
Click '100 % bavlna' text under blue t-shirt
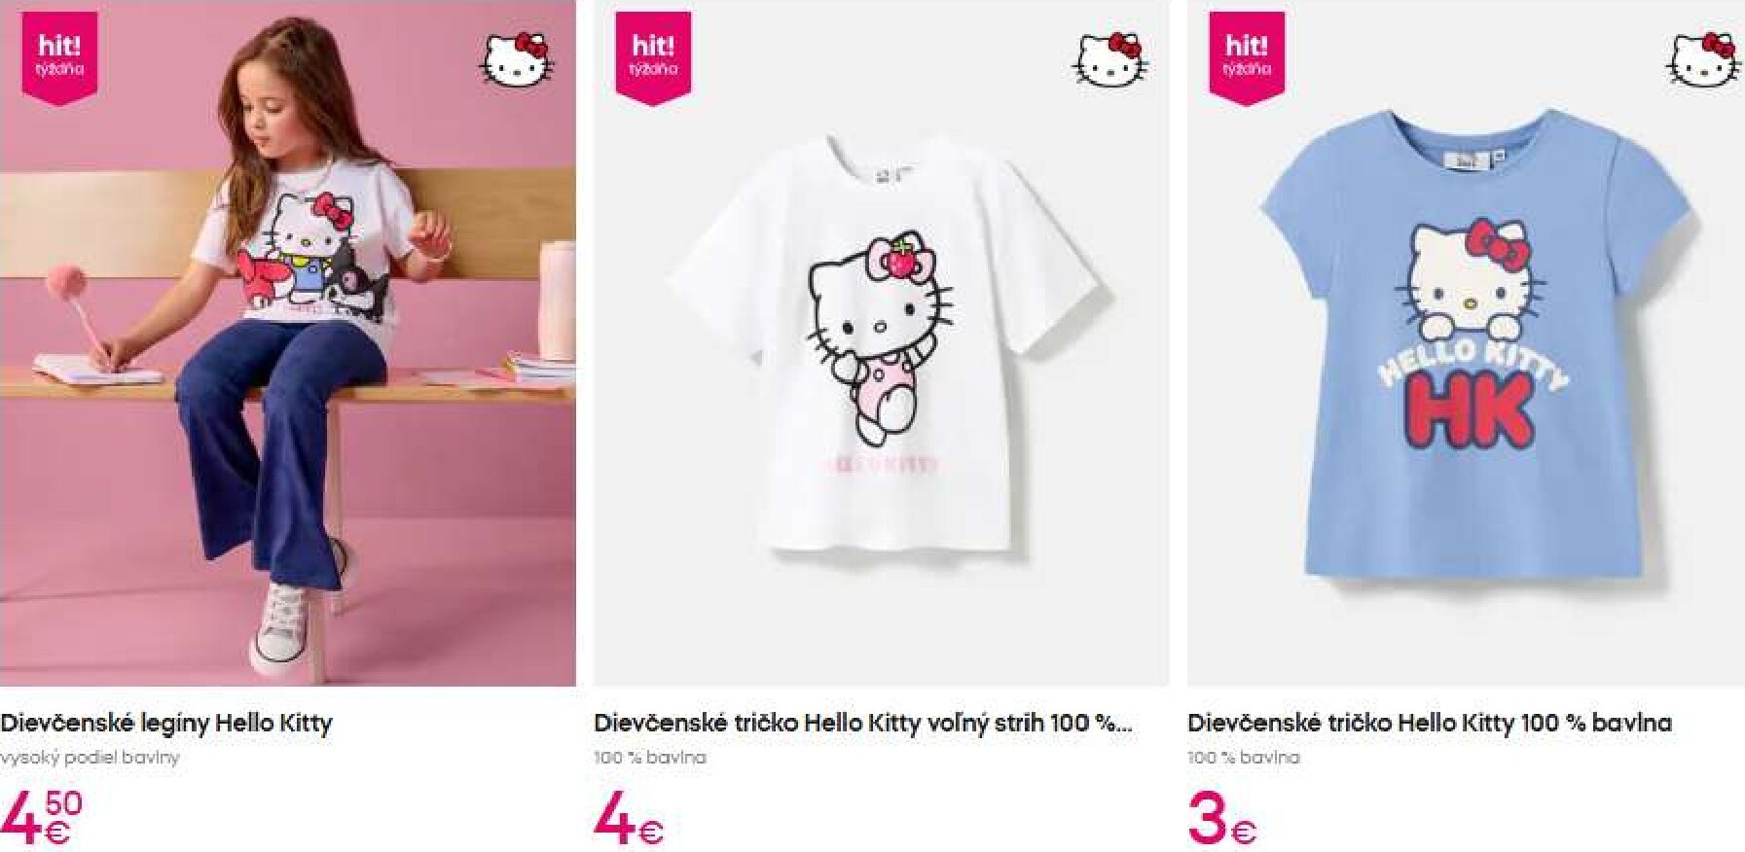coord(1244,757)
